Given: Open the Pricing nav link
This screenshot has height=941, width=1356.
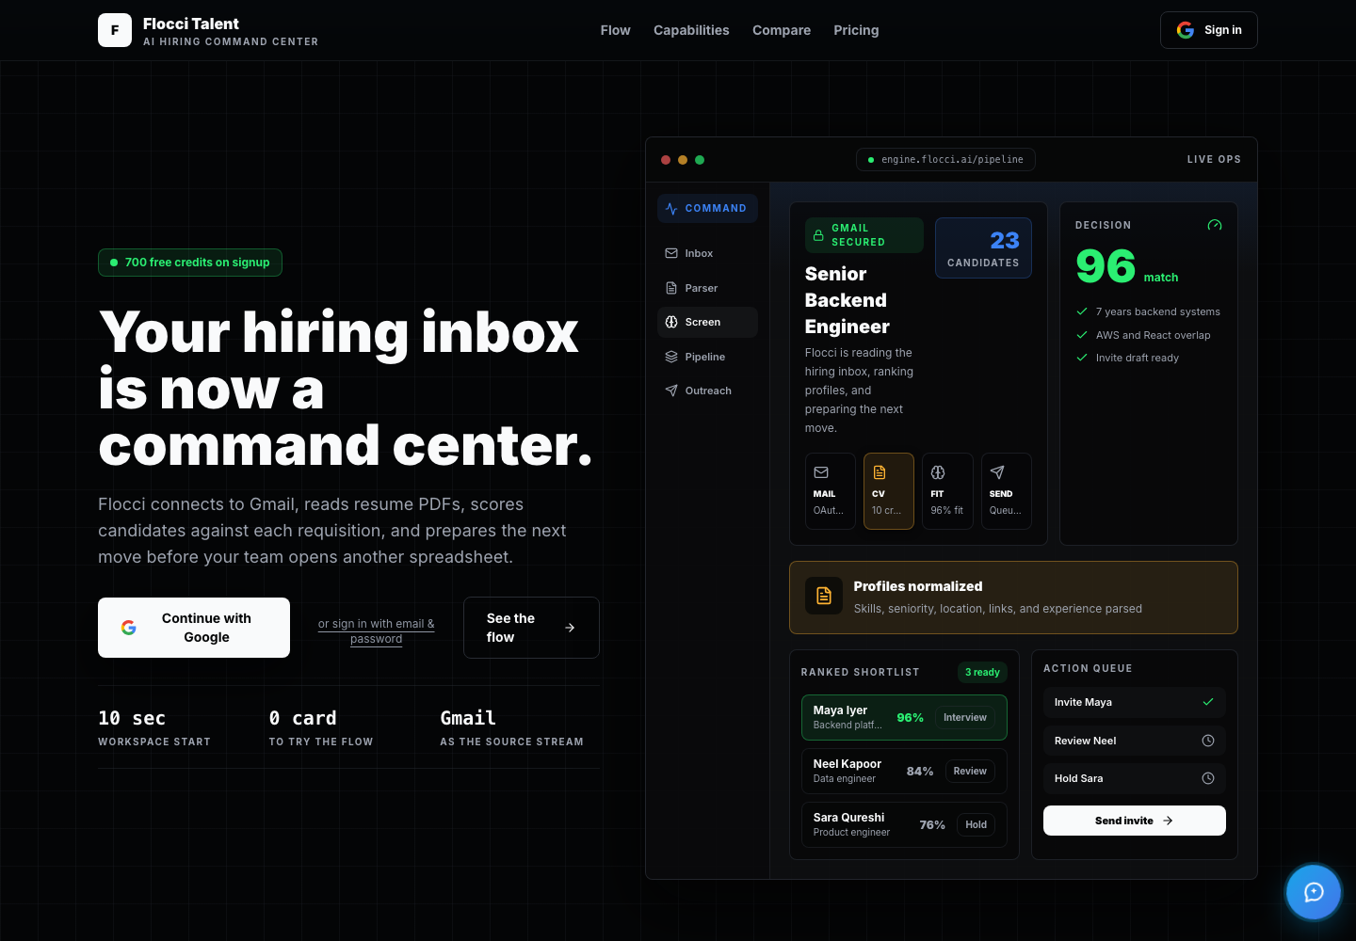Looking at the screenshot, I should (856, 30).
